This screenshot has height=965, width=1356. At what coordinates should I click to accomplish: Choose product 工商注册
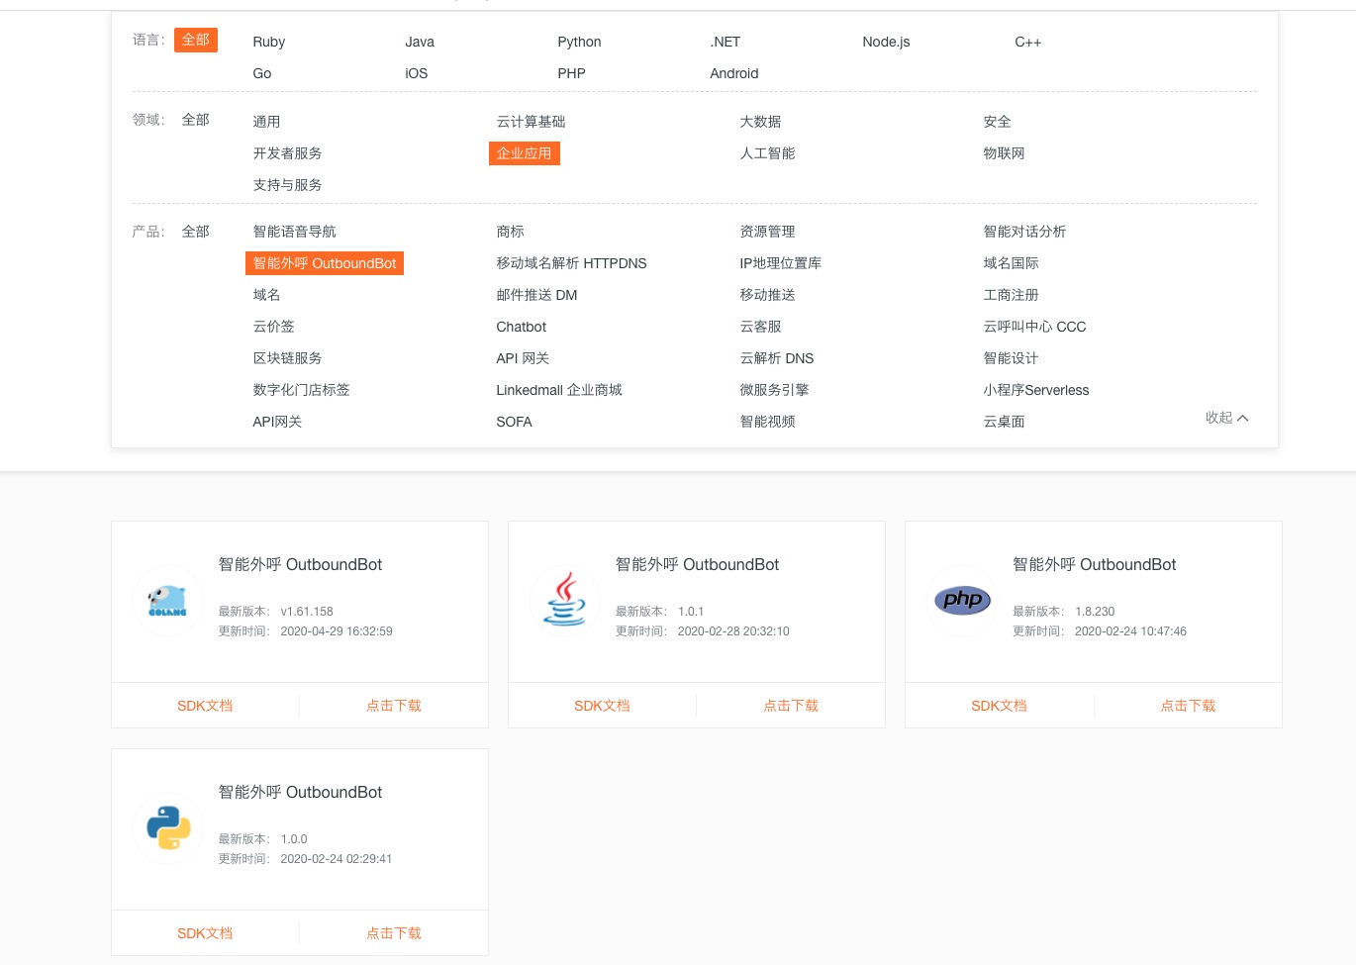[1011, 295]
